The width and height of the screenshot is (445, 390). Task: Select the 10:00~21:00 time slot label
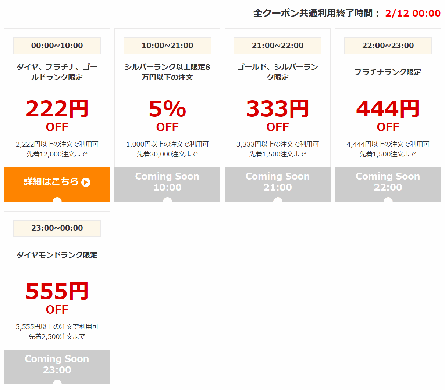[x=167, y=46]
